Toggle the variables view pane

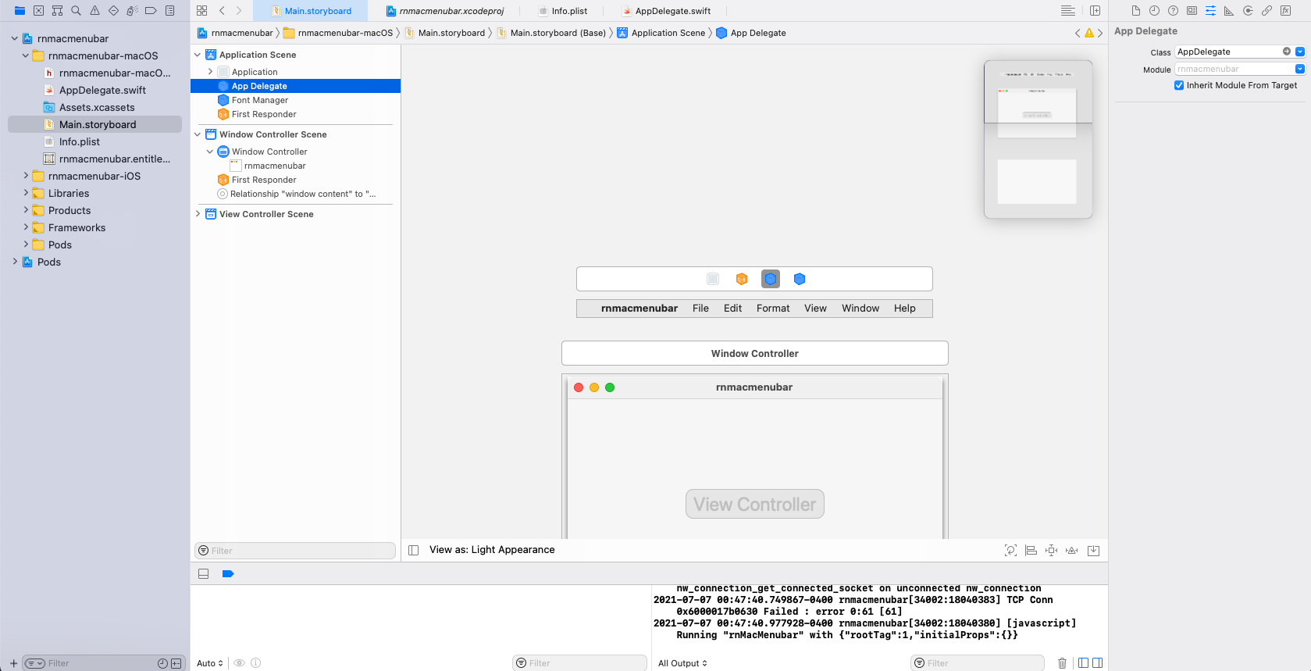click(x=1083, y=663)
